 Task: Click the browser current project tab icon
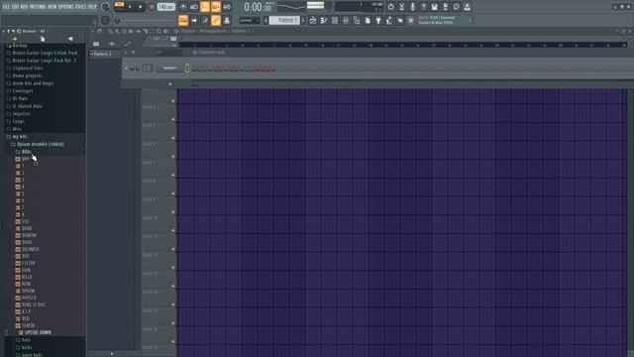[43, 39]
